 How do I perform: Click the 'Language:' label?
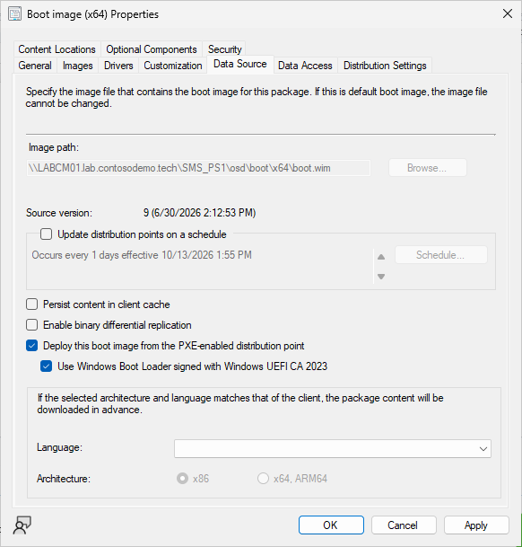(x=59, y=447)
